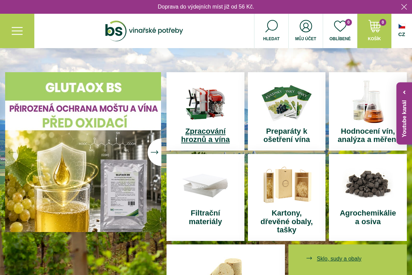
Task: Open the Košík shopping cart
Action: pos(374,31)
